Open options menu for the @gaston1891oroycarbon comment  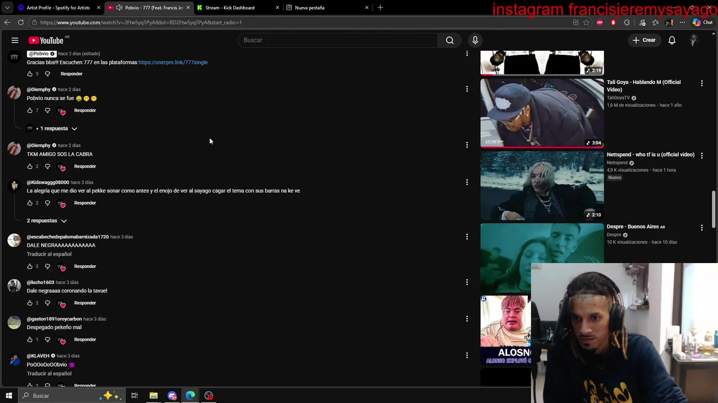467,319
